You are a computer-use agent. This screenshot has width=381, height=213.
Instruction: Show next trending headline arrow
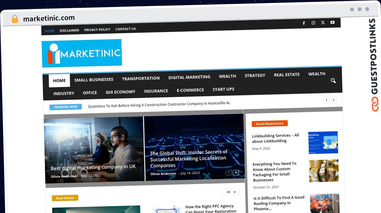pyautogui.click(x=333, y=100)
